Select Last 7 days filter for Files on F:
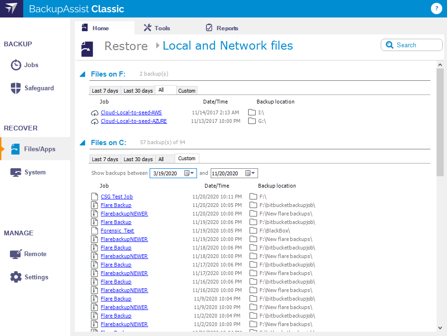 pos(105,90)
